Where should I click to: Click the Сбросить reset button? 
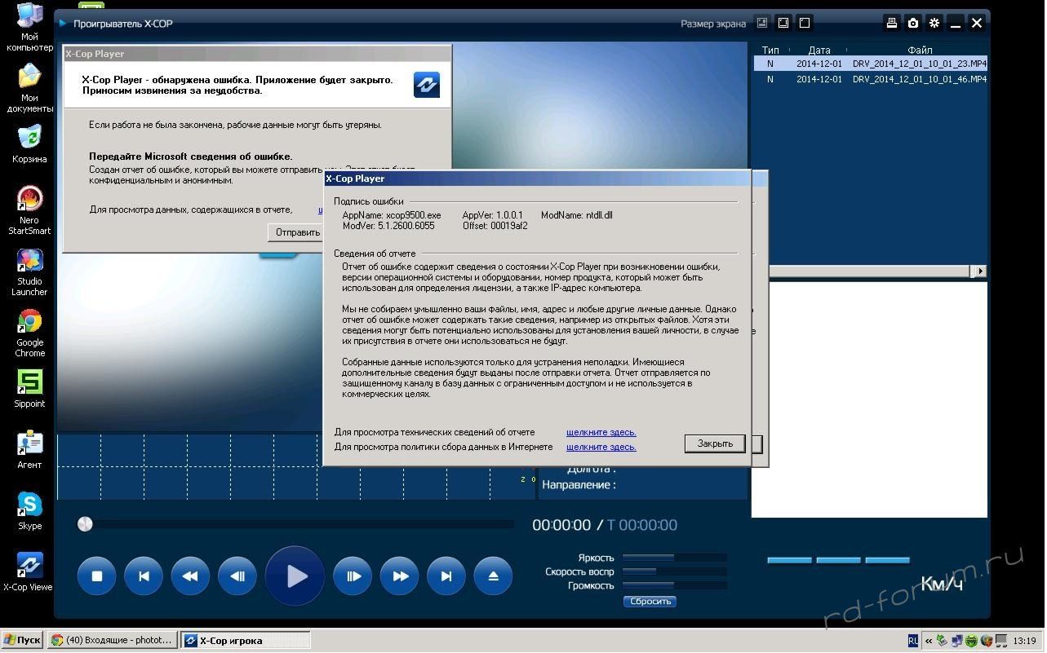tap(650, 602)
